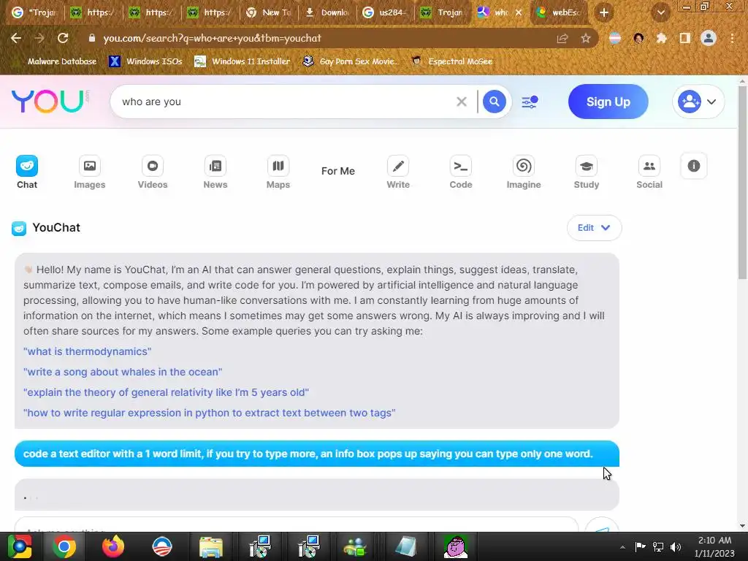Switch to the us284 Google tab
The width and height of the screenshot is (748, 561).
click(x=385, y=12)
